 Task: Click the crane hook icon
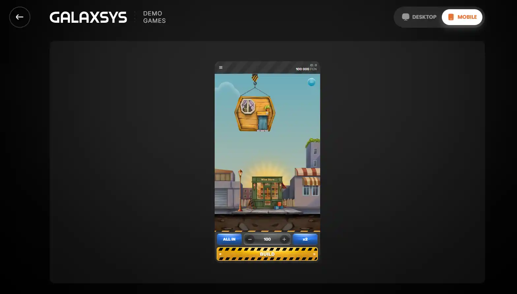[255, 79]
